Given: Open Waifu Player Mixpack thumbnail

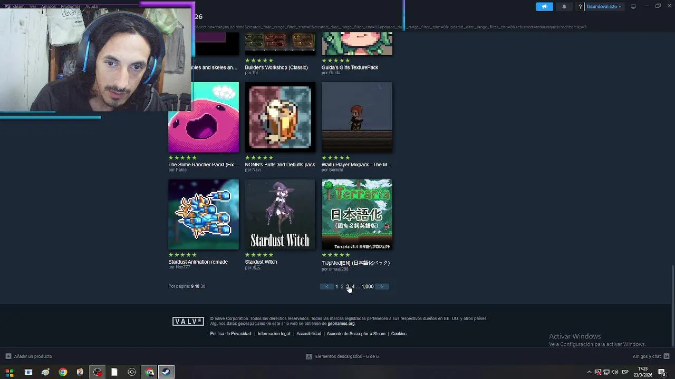Looking at the screenshot, I should coord(357,117).
